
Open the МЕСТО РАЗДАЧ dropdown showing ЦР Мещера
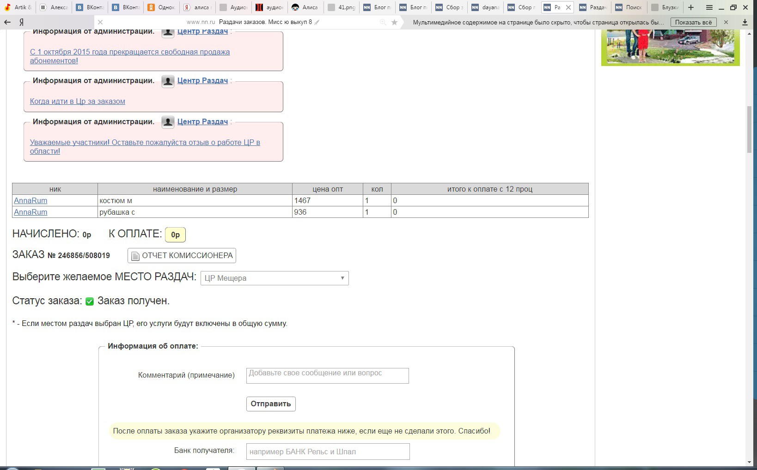275,278
